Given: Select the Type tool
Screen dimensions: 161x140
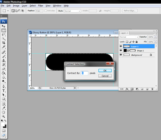Looking at the screenshot, I should 4,91.
